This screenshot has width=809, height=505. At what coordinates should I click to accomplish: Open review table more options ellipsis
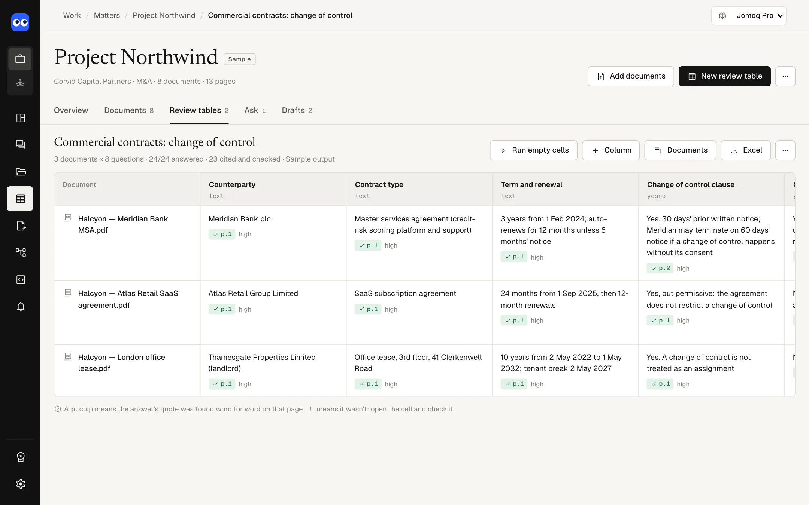point(785,150)
